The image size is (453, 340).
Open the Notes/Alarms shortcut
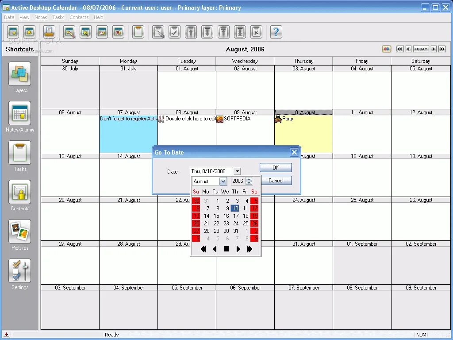[19, 113]
